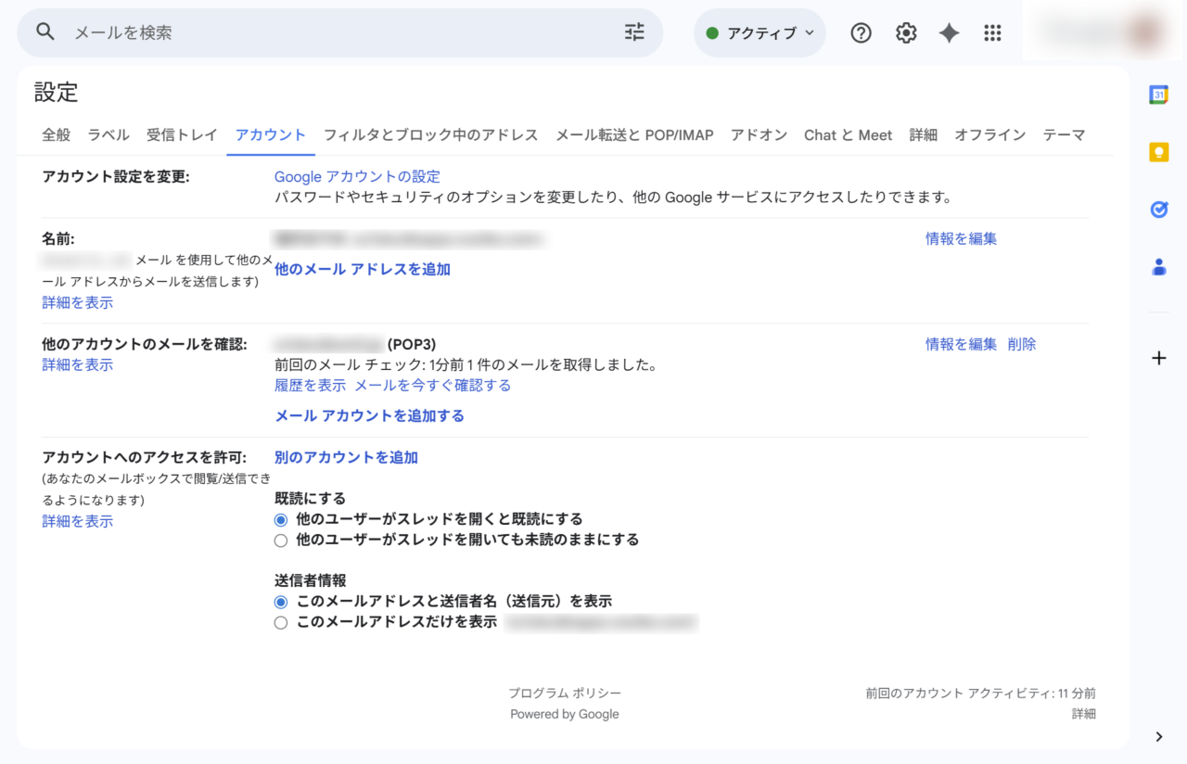Screen dimensions: 1187x764
Task: Select 「他のユーザーがスレッドを開いても未読のままにする」
Action: point(281,541)
